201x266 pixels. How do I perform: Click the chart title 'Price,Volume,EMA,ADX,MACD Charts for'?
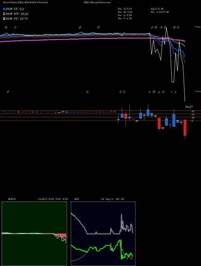click(x=26, y=2)
